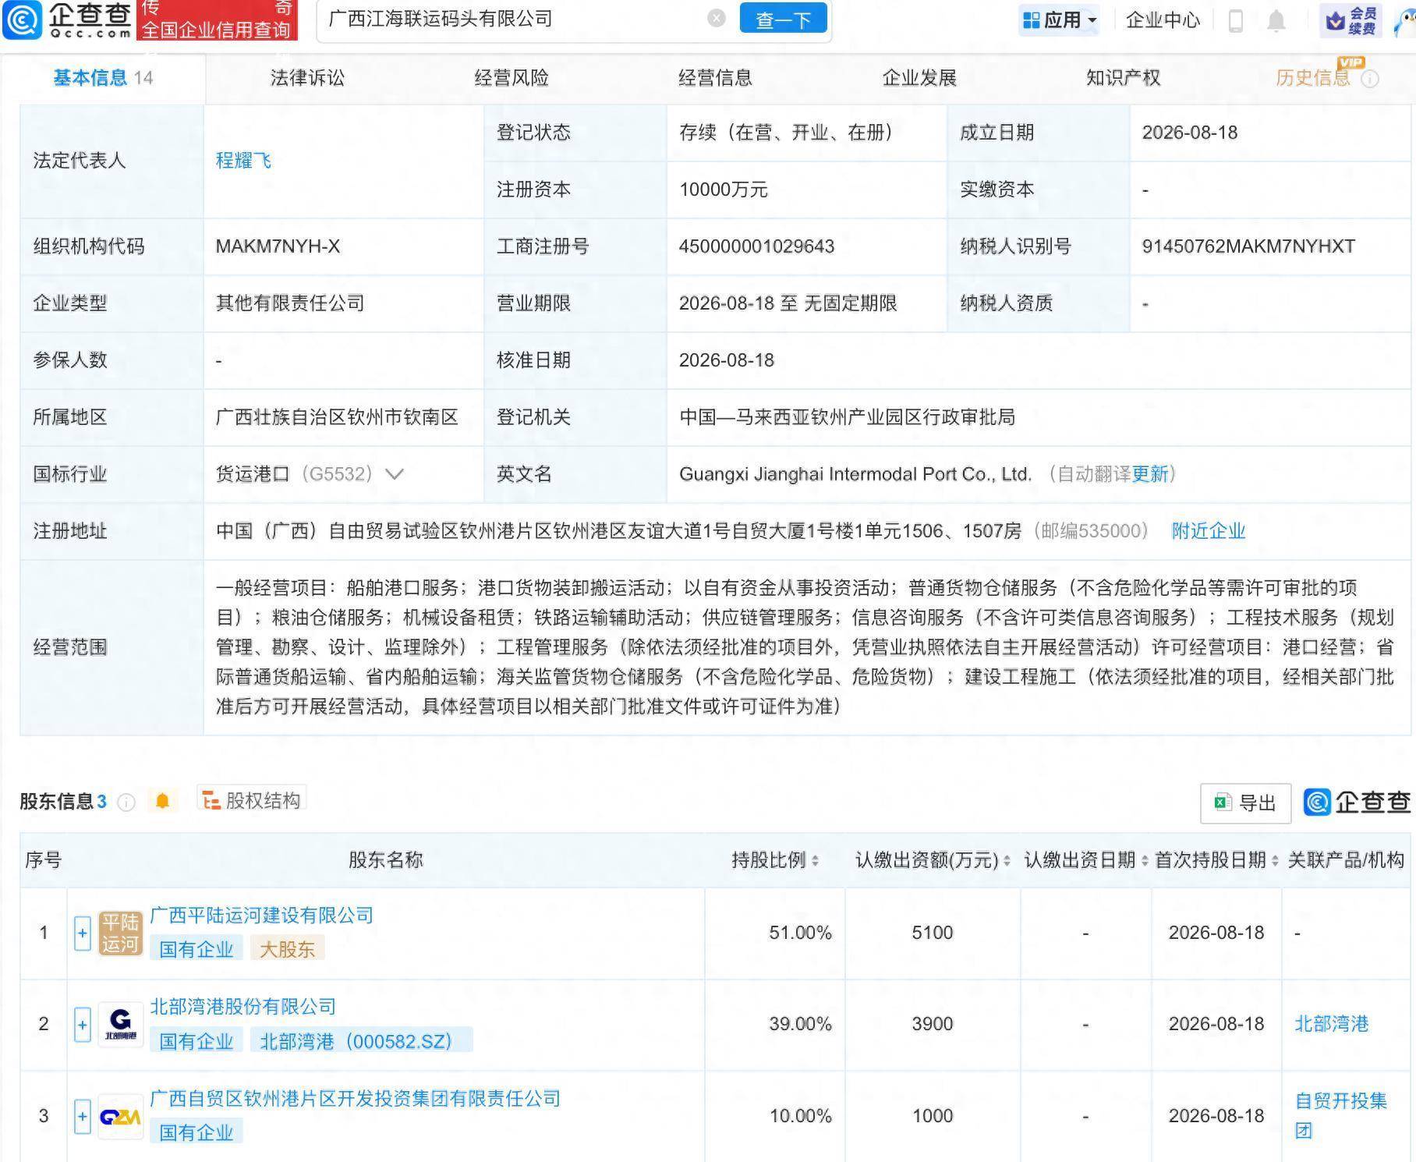
Task: Click the membership renewal crown icon
Action: [1336, 21]
